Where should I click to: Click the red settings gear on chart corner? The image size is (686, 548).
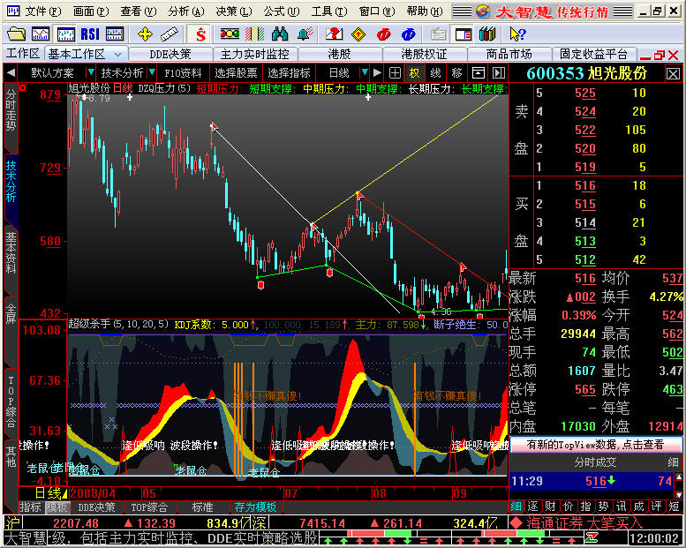point(22,88)
